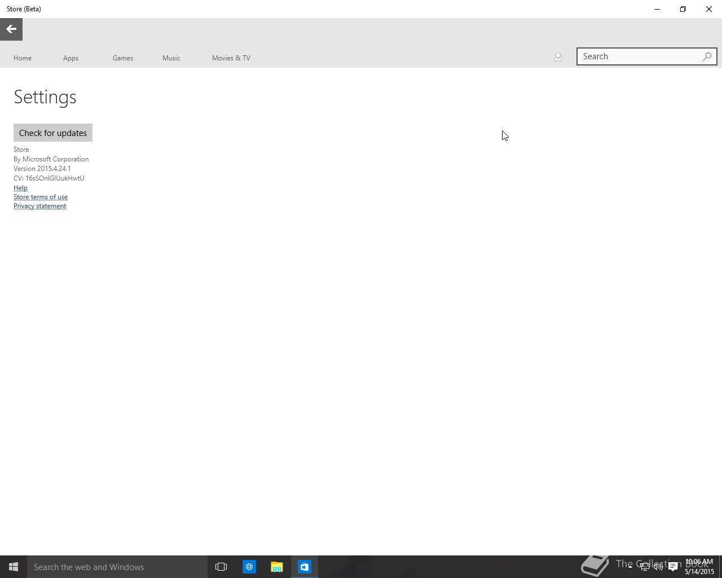
Task: Open the Windows Start menu
Action: (14, 567)
